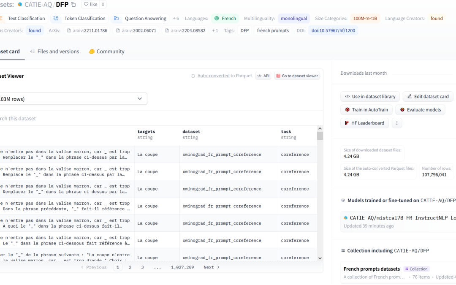Click Evaluate models button

point(420,110)
